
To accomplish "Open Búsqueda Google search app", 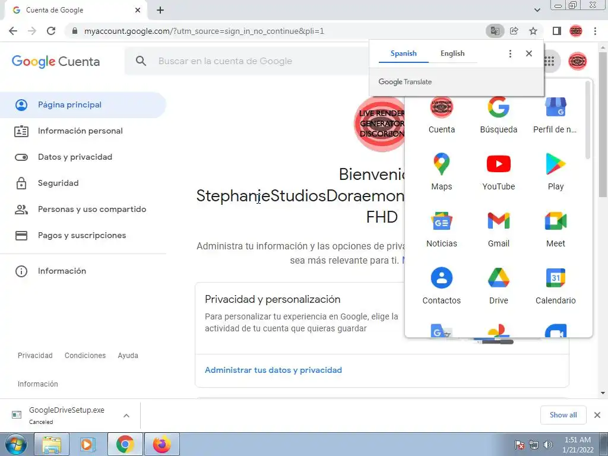I will [x=498, y=115].
